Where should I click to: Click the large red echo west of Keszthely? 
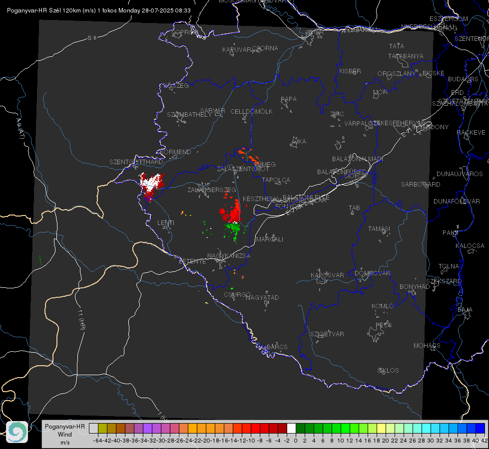click(x=232, y=212)
